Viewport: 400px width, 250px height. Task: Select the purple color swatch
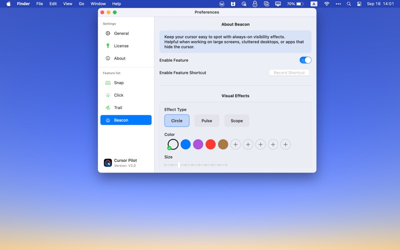click(x=198, y=144)
